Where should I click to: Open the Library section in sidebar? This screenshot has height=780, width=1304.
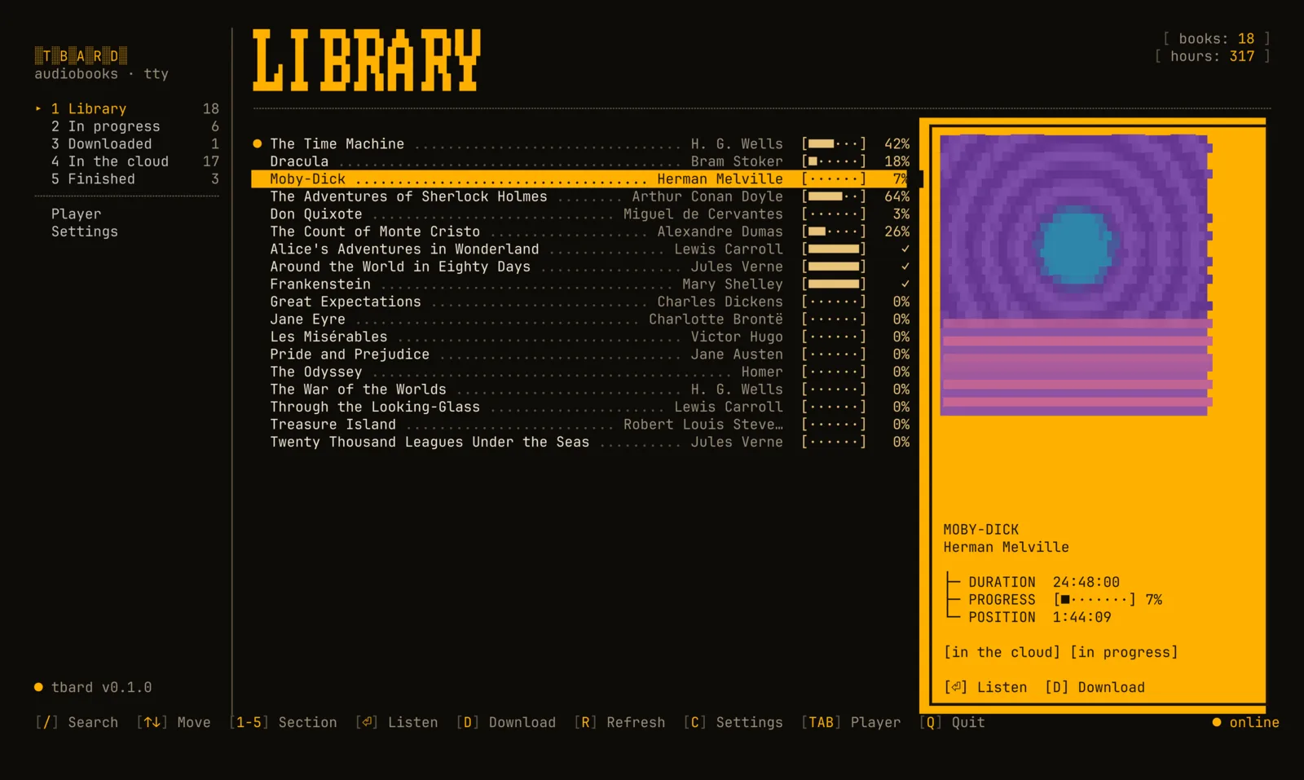[x=127, y=108]
